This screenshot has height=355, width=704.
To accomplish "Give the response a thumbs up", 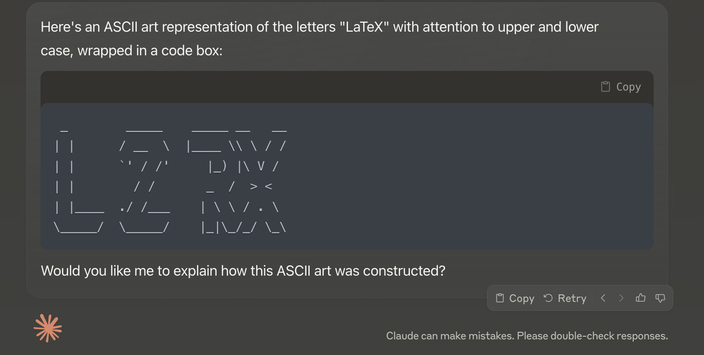I will [x=641, y=298].
